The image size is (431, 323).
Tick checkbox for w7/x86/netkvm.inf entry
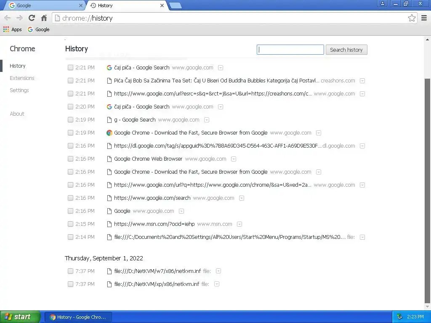pos(70,271)
